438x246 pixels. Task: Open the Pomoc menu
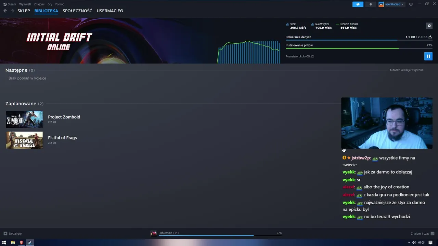pyautogui.click(x=60, y=4)
